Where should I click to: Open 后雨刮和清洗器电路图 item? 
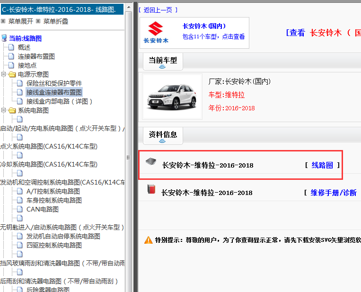coord(59,281)
